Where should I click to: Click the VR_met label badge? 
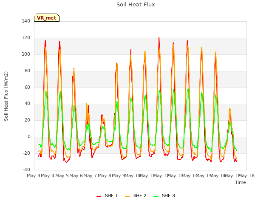(47, 18)
